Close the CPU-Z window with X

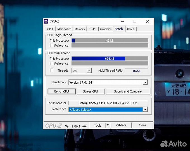(148, 22)
